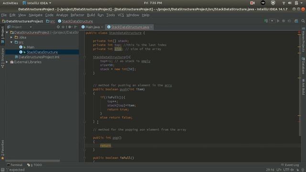
Task: Toggle the Database side panel
Action: pos(303,66)
